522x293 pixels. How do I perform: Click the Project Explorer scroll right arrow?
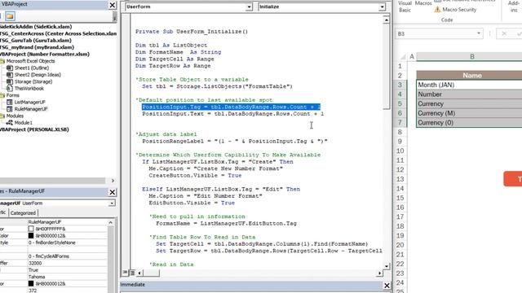pyautogui.click(x=113, y=181)
